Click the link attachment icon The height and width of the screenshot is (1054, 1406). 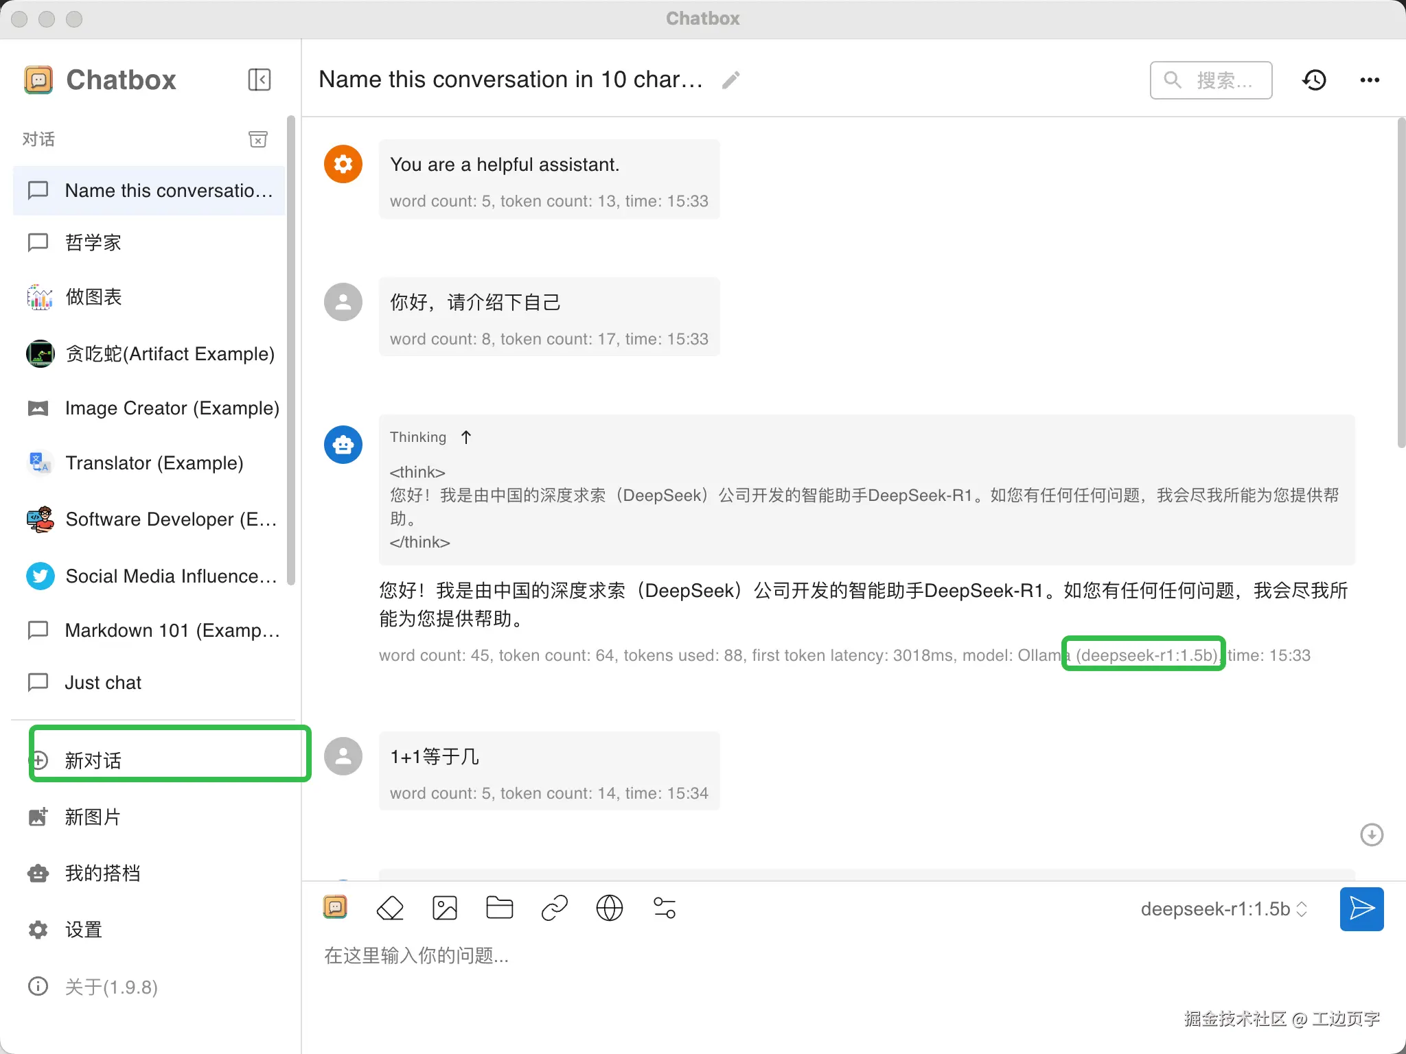point(555,908)
